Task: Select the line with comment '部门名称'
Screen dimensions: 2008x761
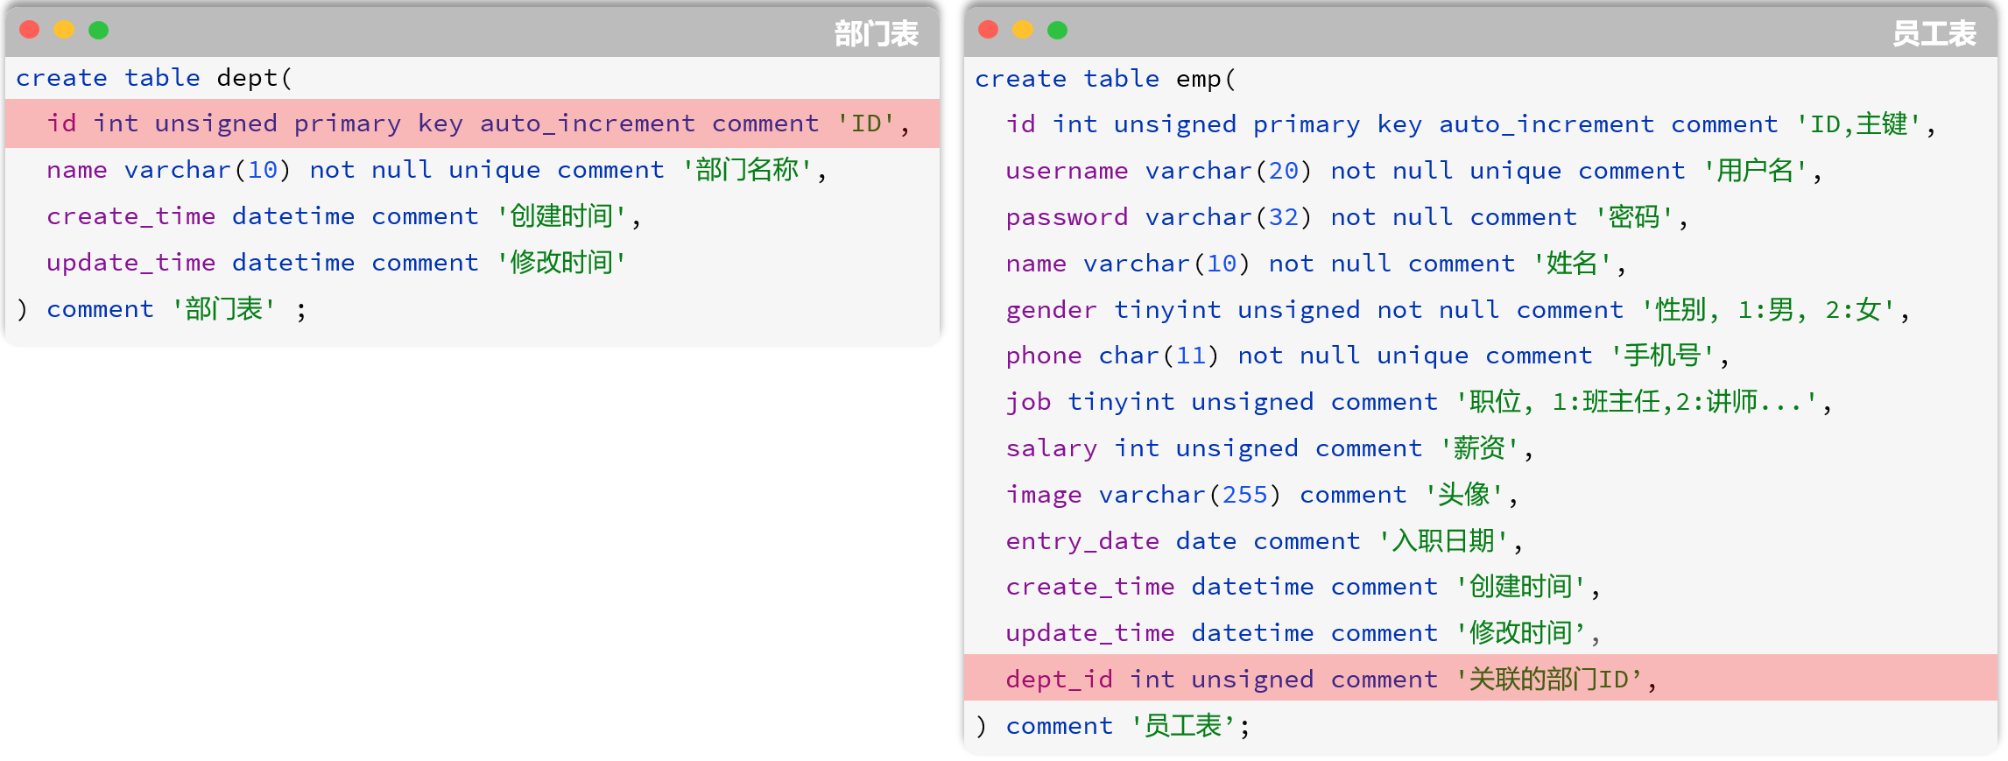Action: pyautogui.click(x=436, y=170)
